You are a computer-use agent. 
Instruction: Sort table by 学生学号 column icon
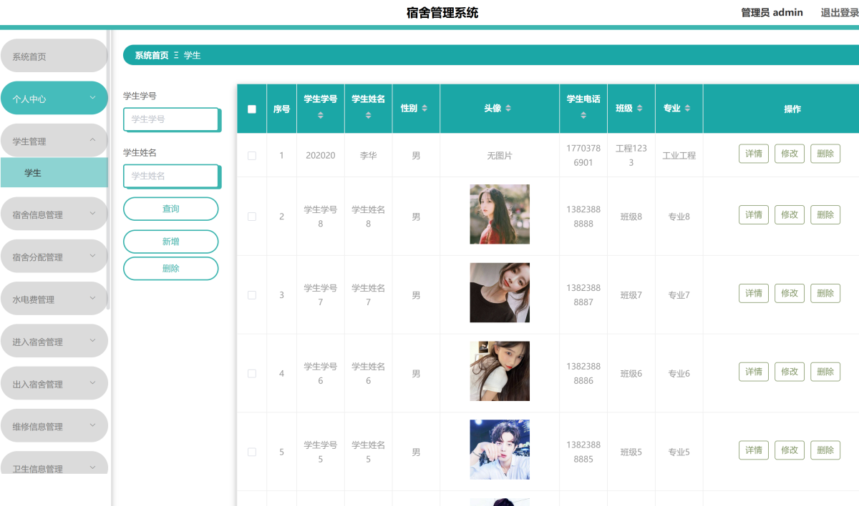pos(321,115)
